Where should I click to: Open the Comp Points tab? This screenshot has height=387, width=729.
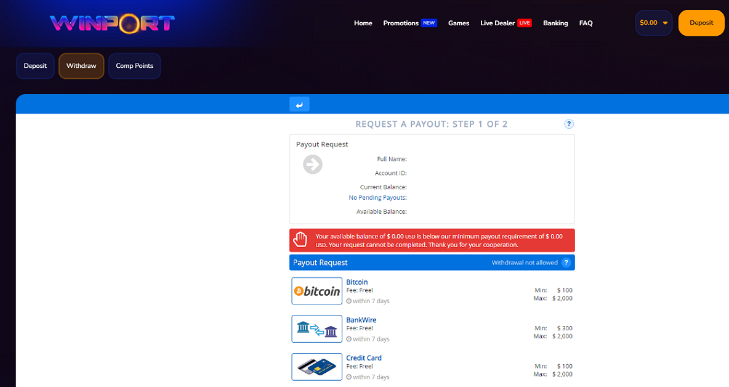point(134,65)
